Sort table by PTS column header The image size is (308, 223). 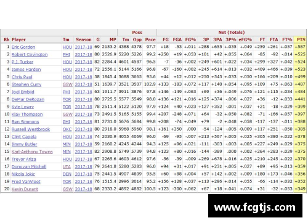click(300, 39)
